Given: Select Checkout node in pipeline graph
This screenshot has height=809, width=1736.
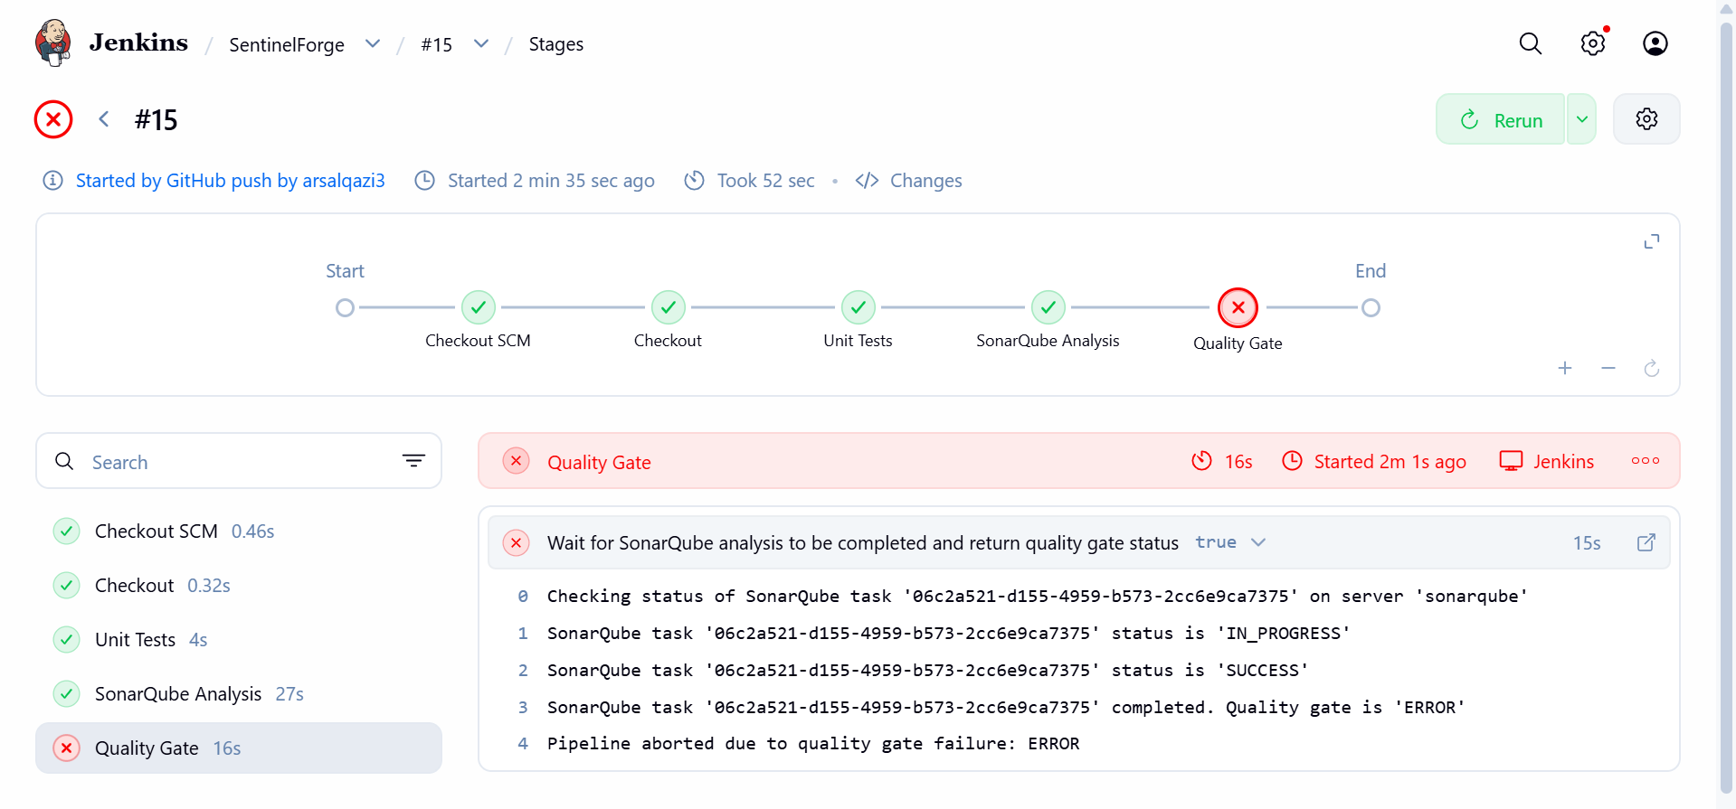Looking at the screenshot, I should [669, 307].
